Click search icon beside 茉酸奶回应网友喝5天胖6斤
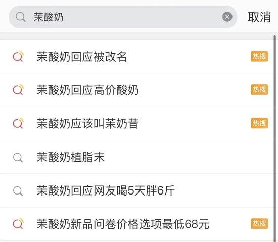Image resolution: width=278 pixels, height=242 pixels. click(x=18, y=191)
